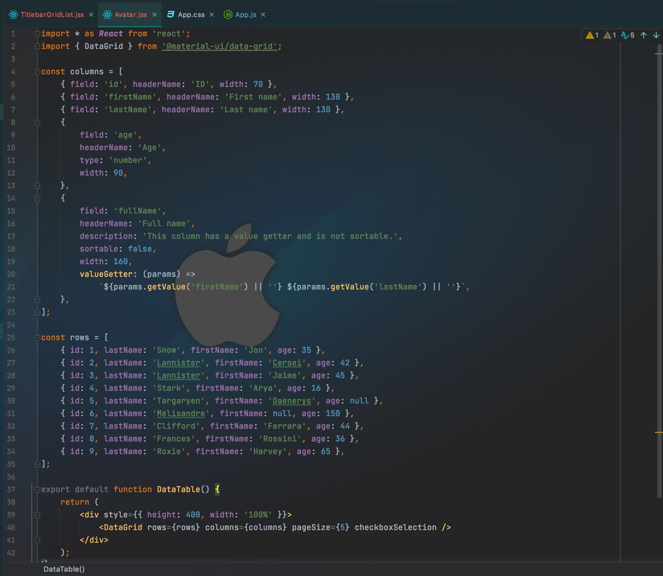This screenshot has width=663, height=576.
Task: Click line number 40 in the gutter
Action: click(11, 527)
